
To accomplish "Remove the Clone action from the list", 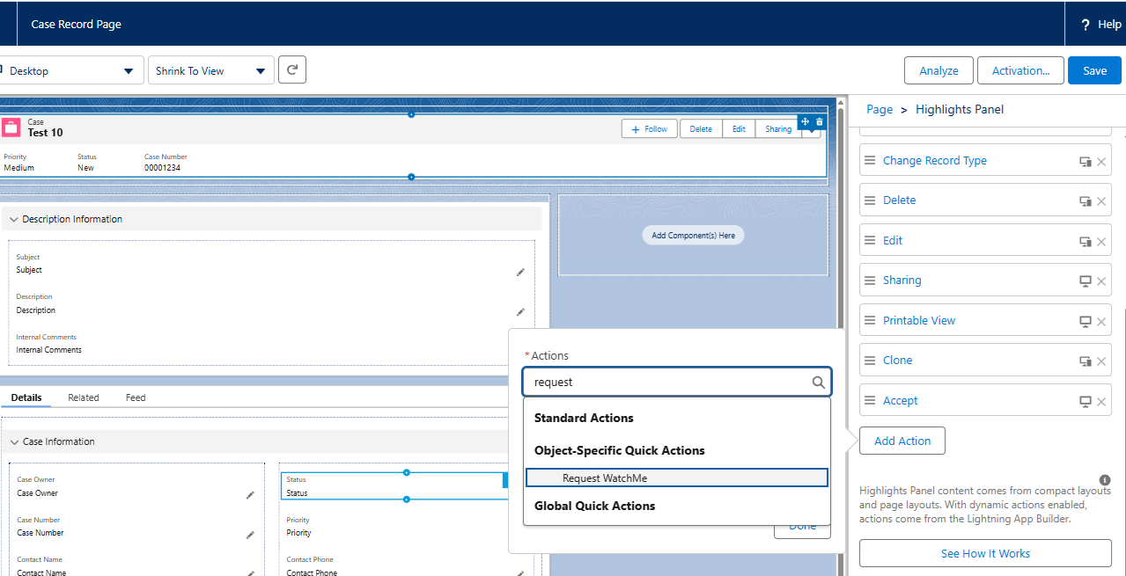I will 1101,361.
